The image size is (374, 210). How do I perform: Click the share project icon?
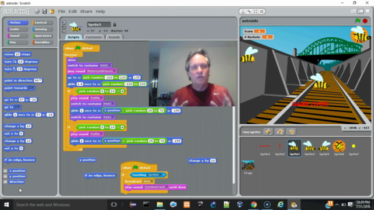click(x=52, y=12)
